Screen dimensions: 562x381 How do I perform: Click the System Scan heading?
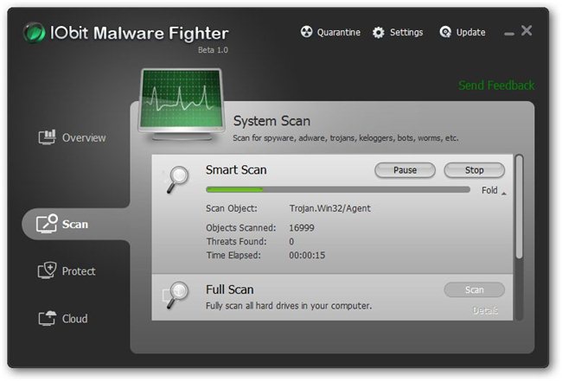point(271,121)
